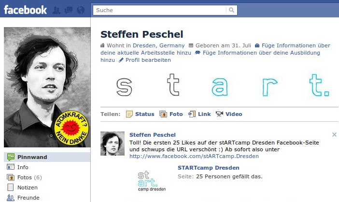The height and width of the screenshot is (202, 339).
Task: Open the Info sidebar item
Action: click(x=47, y=167)
